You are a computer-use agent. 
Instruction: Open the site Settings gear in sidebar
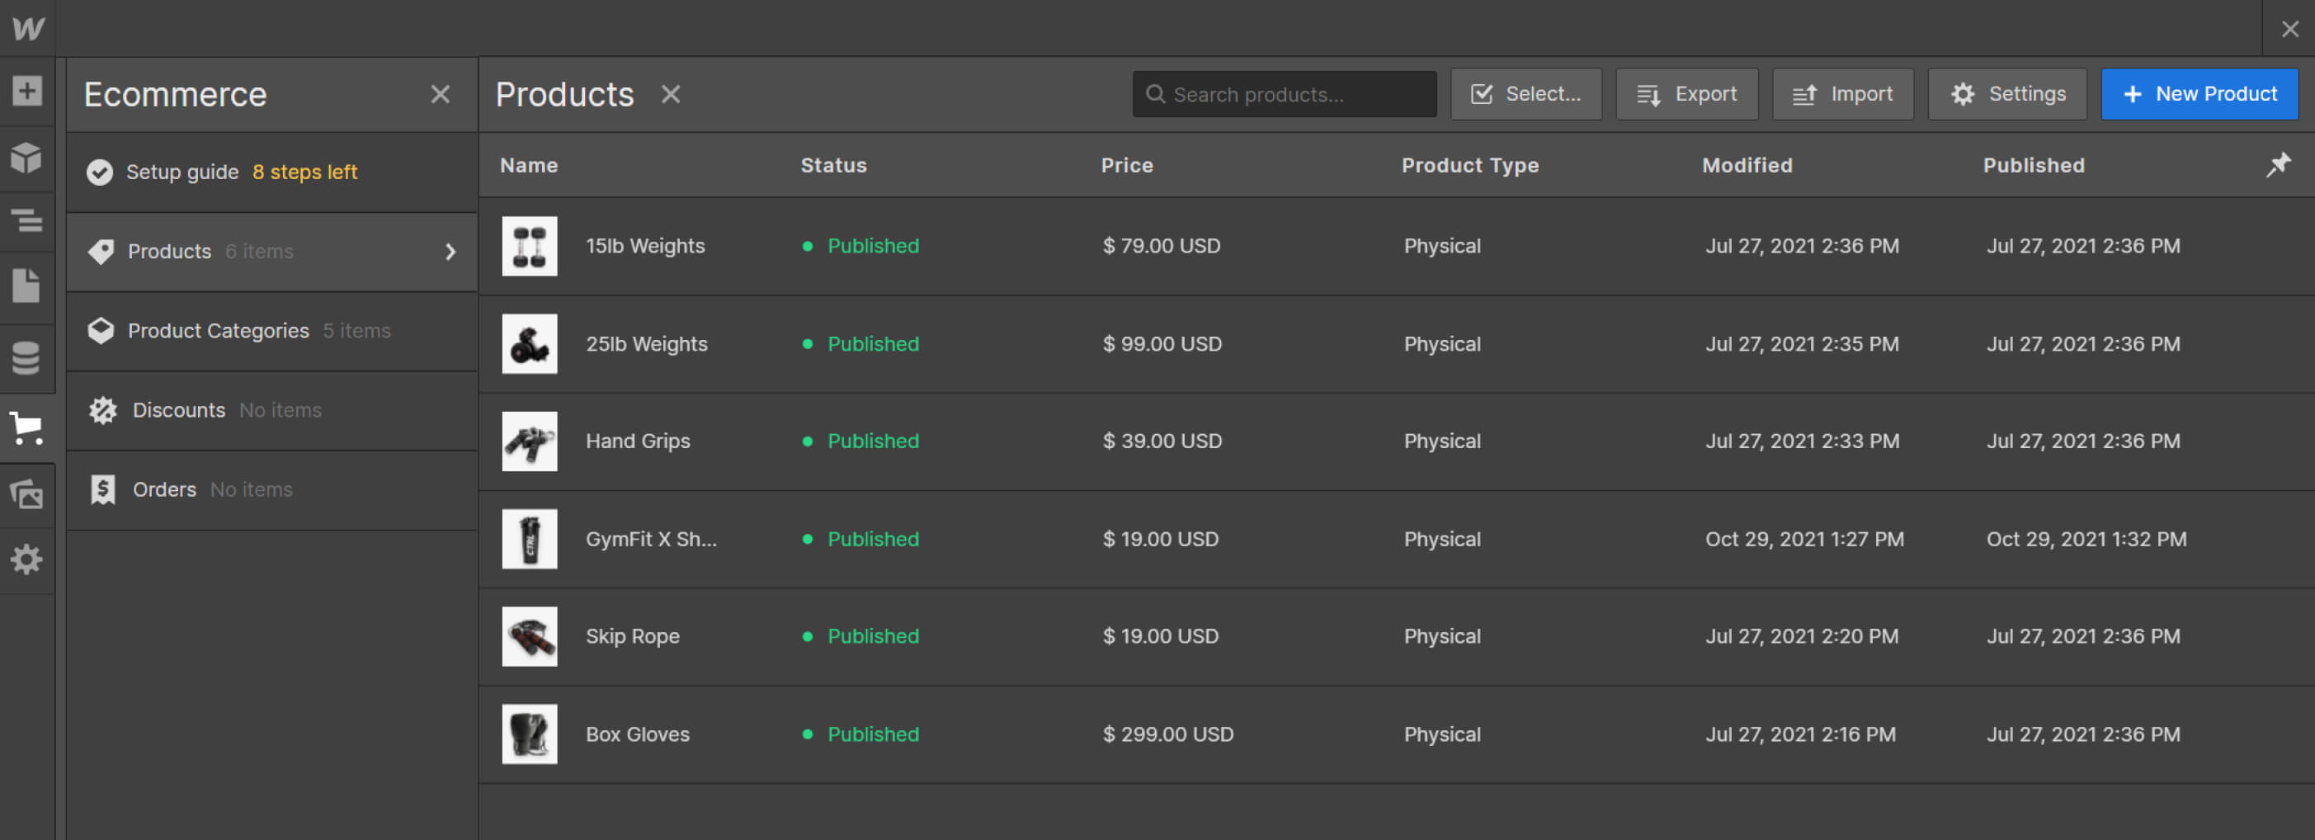(27, 559)
